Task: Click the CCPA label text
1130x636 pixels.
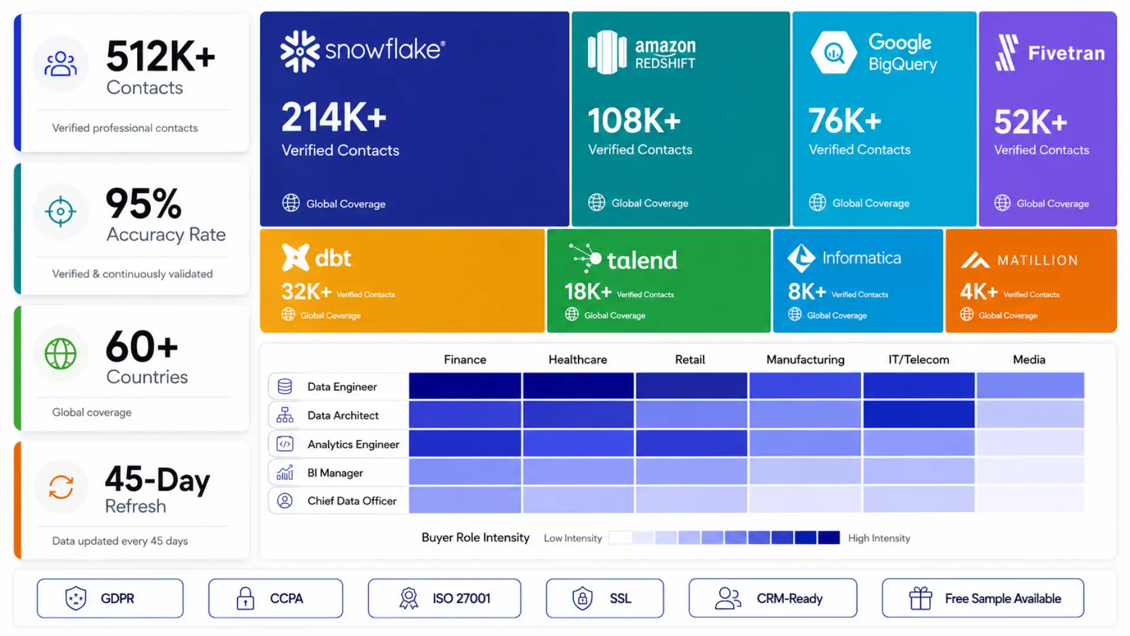Action: click(x=287, y=599)
